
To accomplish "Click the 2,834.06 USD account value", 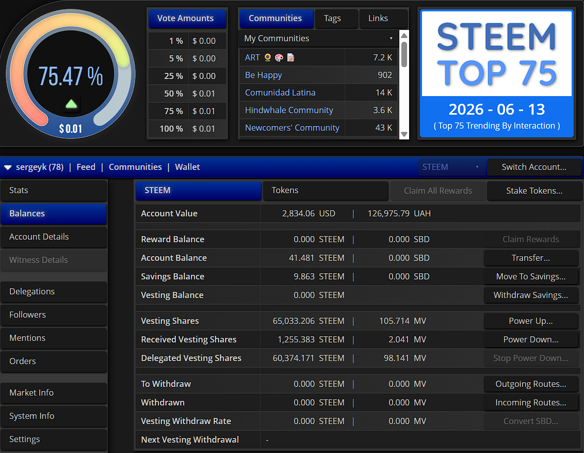I will coord(309,214).
